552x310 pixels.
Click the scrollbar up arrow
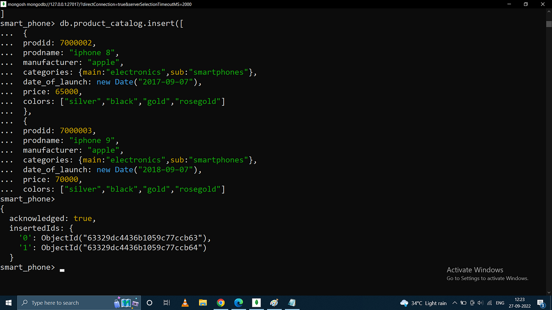click(x=548, y=12)
